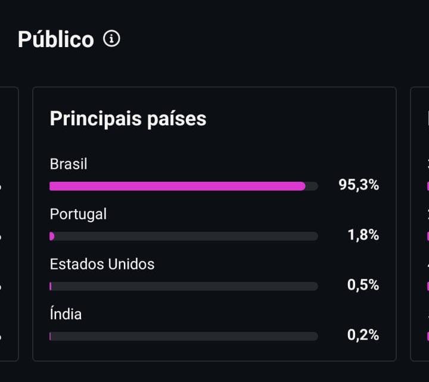The height and width of the screenshot is (382, 429).
Task: Click the pink dot on Portugal bar
Action: point(52,236)
